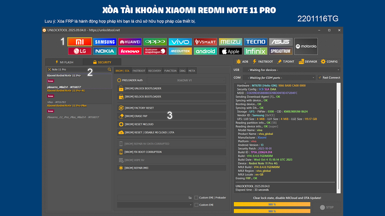Select the PRELOADER Auth radio button
This screenshot has height=216, width=385.
pyautogui.click(x=119, y=80)
